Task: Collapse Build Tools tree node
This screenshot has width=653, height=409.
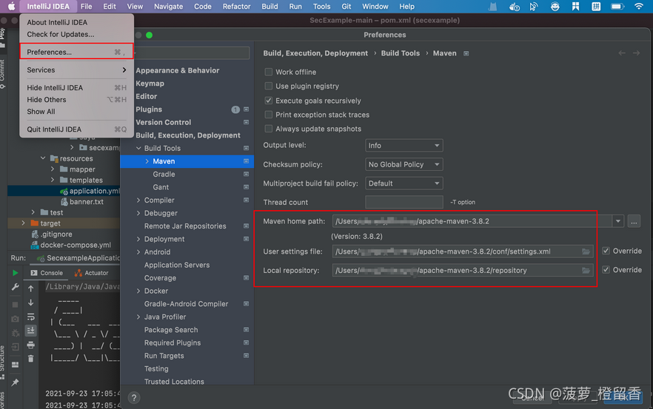Action: (x=138, y=148)
